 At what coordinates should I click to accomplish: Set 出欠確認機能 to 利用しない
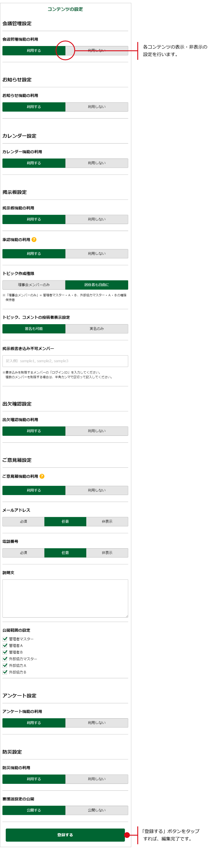click(x=97, y=431)
